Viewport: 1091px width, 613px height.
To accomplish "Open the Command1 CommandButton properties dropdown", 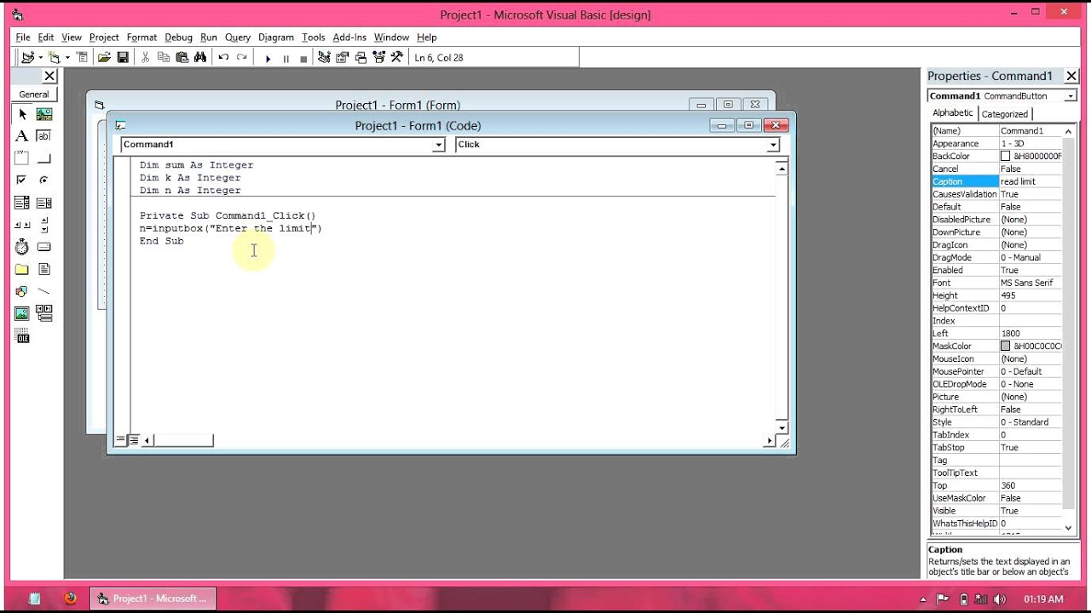I will click(x=1071, y=96).
